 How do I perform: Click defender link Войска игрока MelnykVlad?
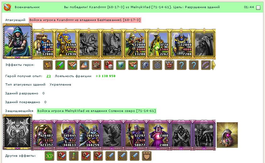pyautogui.click(x=96, y=111)
